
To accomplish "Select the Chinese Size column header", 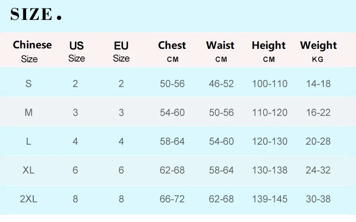I will coord(32,52).
